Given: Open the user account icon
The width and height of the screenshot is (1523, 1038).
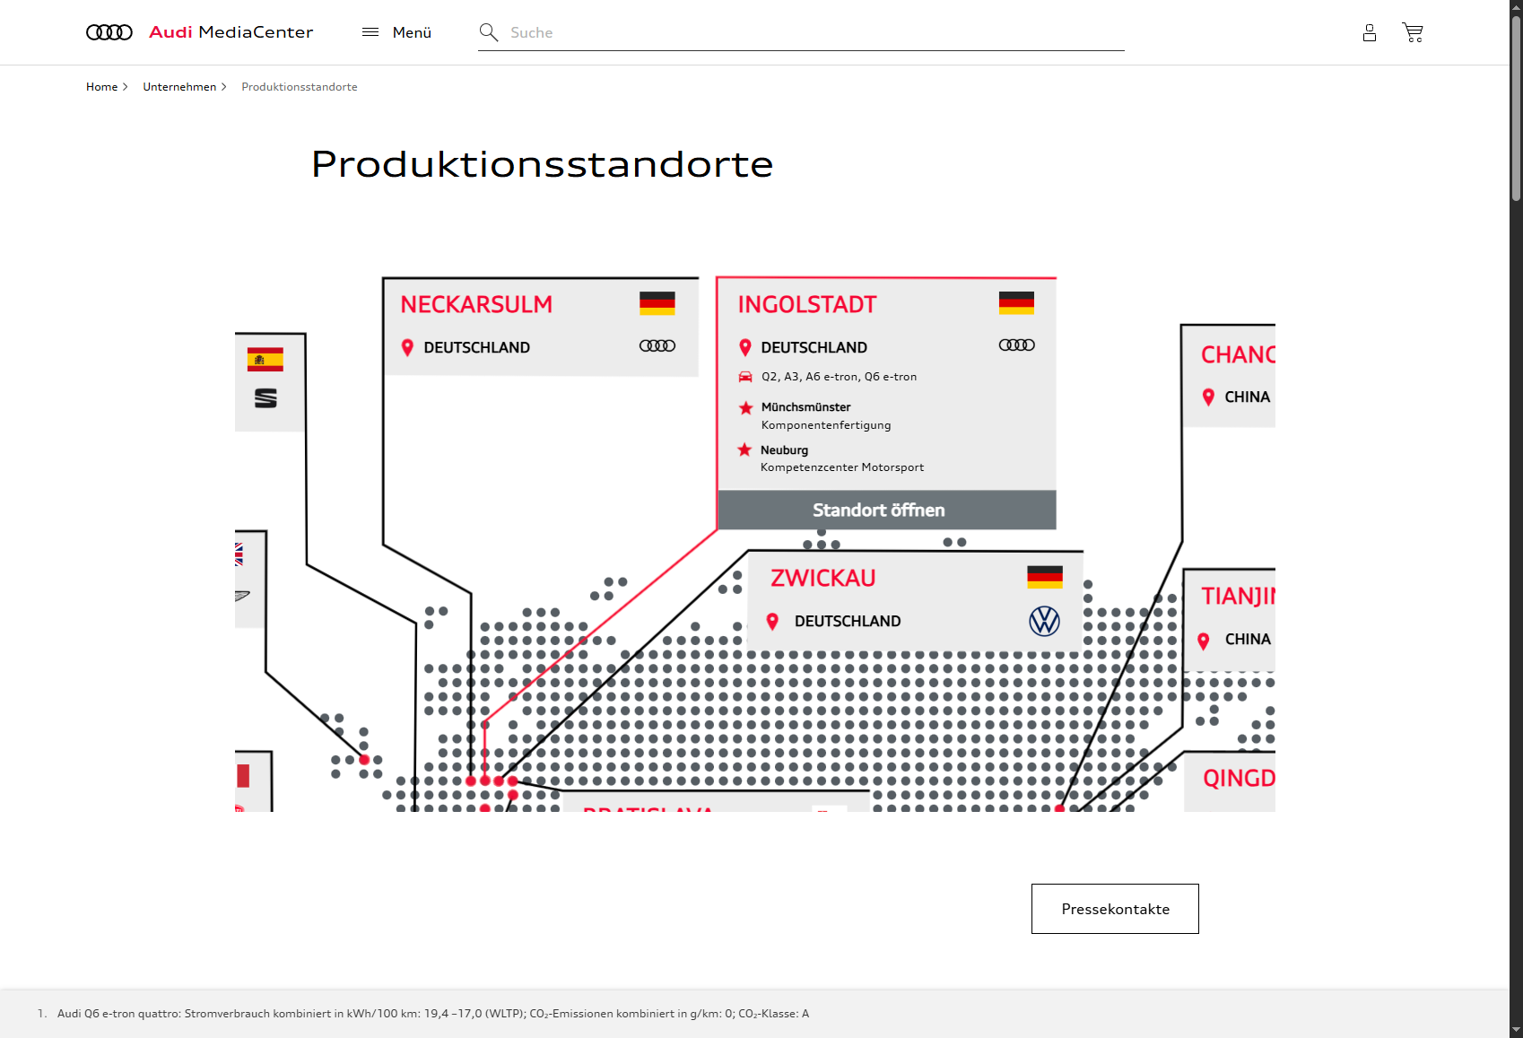Looking at the screenshot, I should [1369, 33].
